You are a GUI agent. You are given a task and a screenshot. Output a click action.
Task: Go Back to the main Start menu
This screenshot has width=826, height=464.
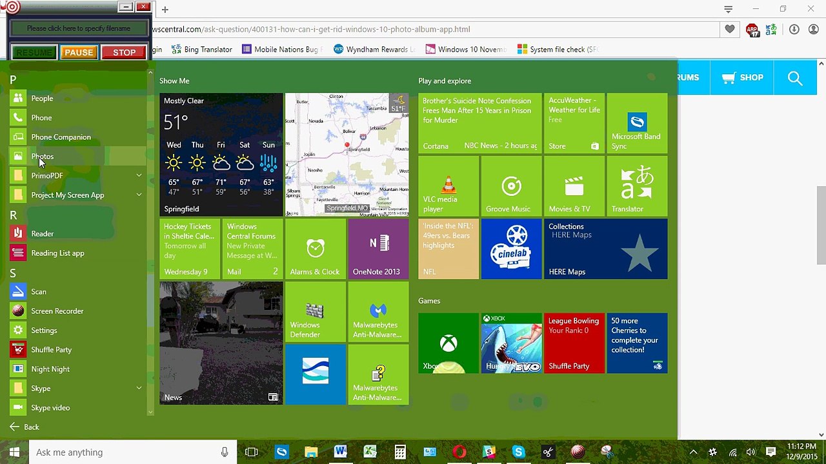pyautogui.click(x=25, y=427)
